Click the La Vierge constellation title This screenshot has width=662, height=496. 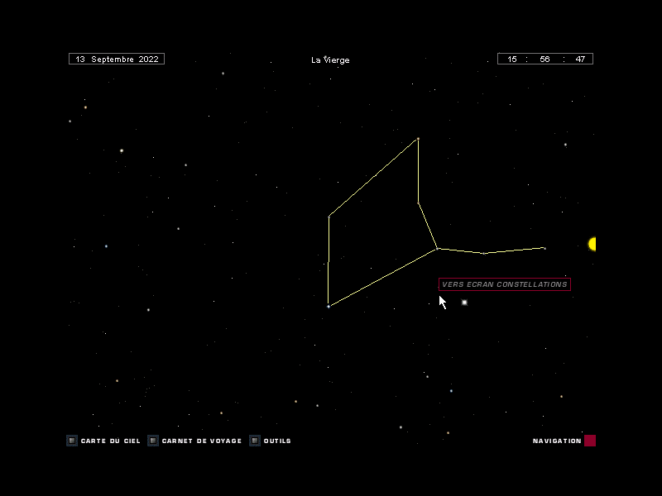pyautogui.click(x=330, y=60)
